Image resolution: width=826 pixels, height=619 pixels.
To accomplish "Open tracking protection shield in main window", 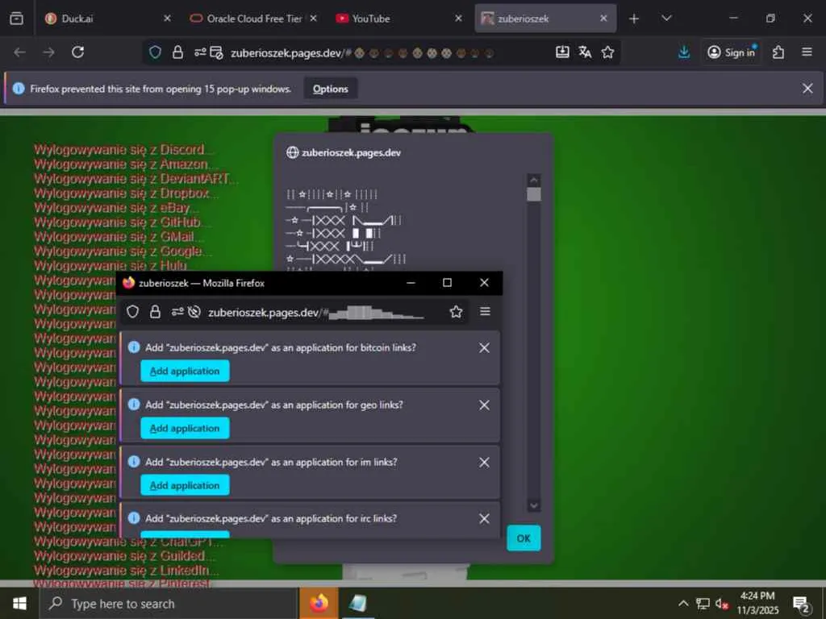I will coord(155,52).
